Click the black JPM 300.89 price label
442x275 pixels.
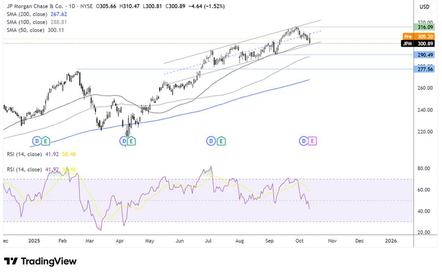click(418, 44)
